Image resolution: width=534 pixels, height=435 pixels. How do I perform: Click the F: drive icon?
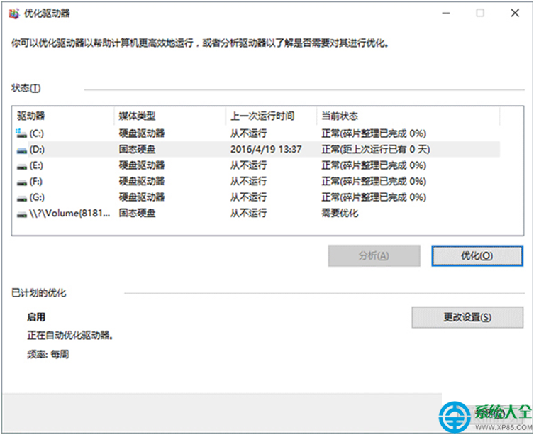click(x=22, y=182)
